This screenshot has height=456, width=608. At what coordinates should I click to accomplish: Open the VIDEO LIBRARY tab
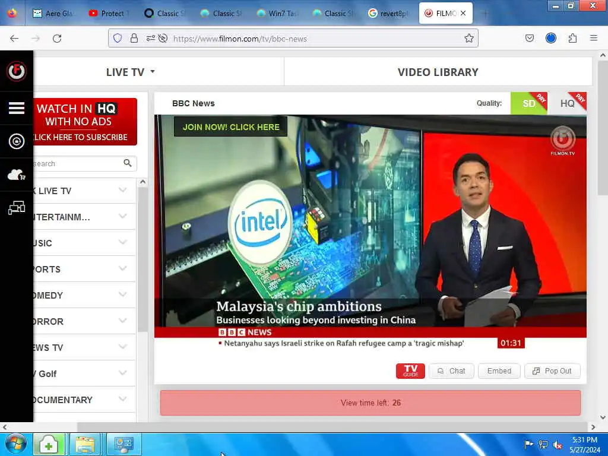pos(438,72)
